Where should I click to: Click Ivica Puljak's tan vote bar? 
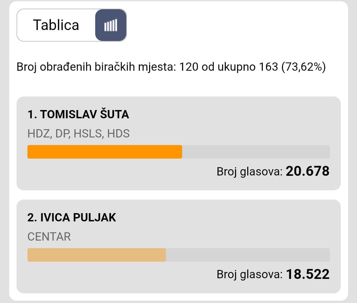(x=97, y=255)
